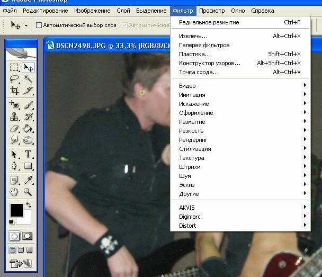
Task: Select the Rectangular Marquee tool
Action: [x=14, y=67]
